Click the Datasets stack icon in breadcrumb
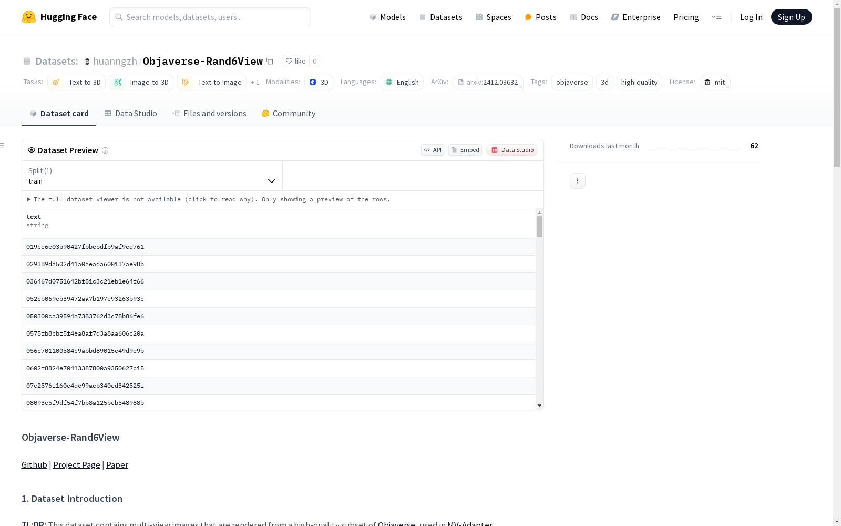This screenshot has width=841, height=526. (27, 62)
